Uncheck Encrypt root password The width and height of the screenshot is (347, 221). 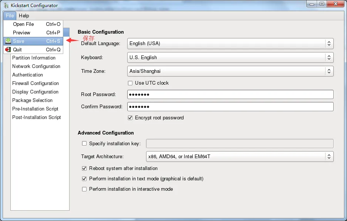pyautogui.click(x=130, y=118)
